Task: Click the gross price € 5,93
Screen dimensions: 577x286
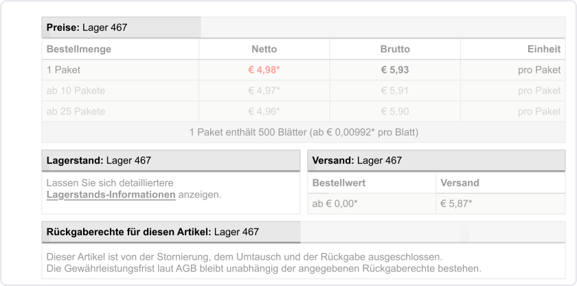Action: click(395, 70)
